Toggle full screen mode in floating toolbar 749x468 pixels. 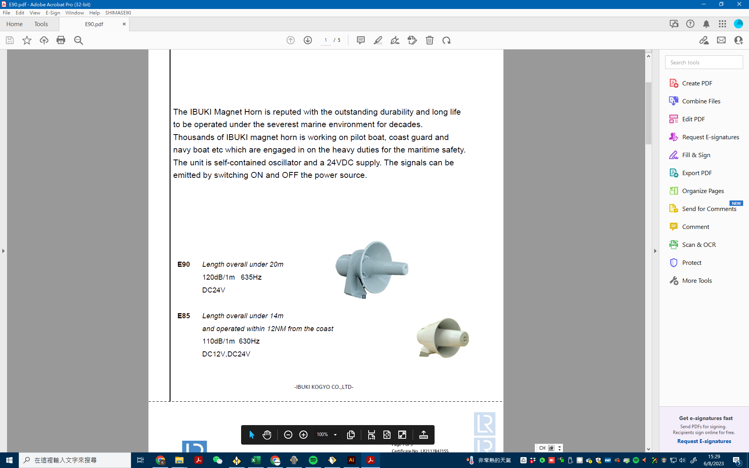click(402, 434)
